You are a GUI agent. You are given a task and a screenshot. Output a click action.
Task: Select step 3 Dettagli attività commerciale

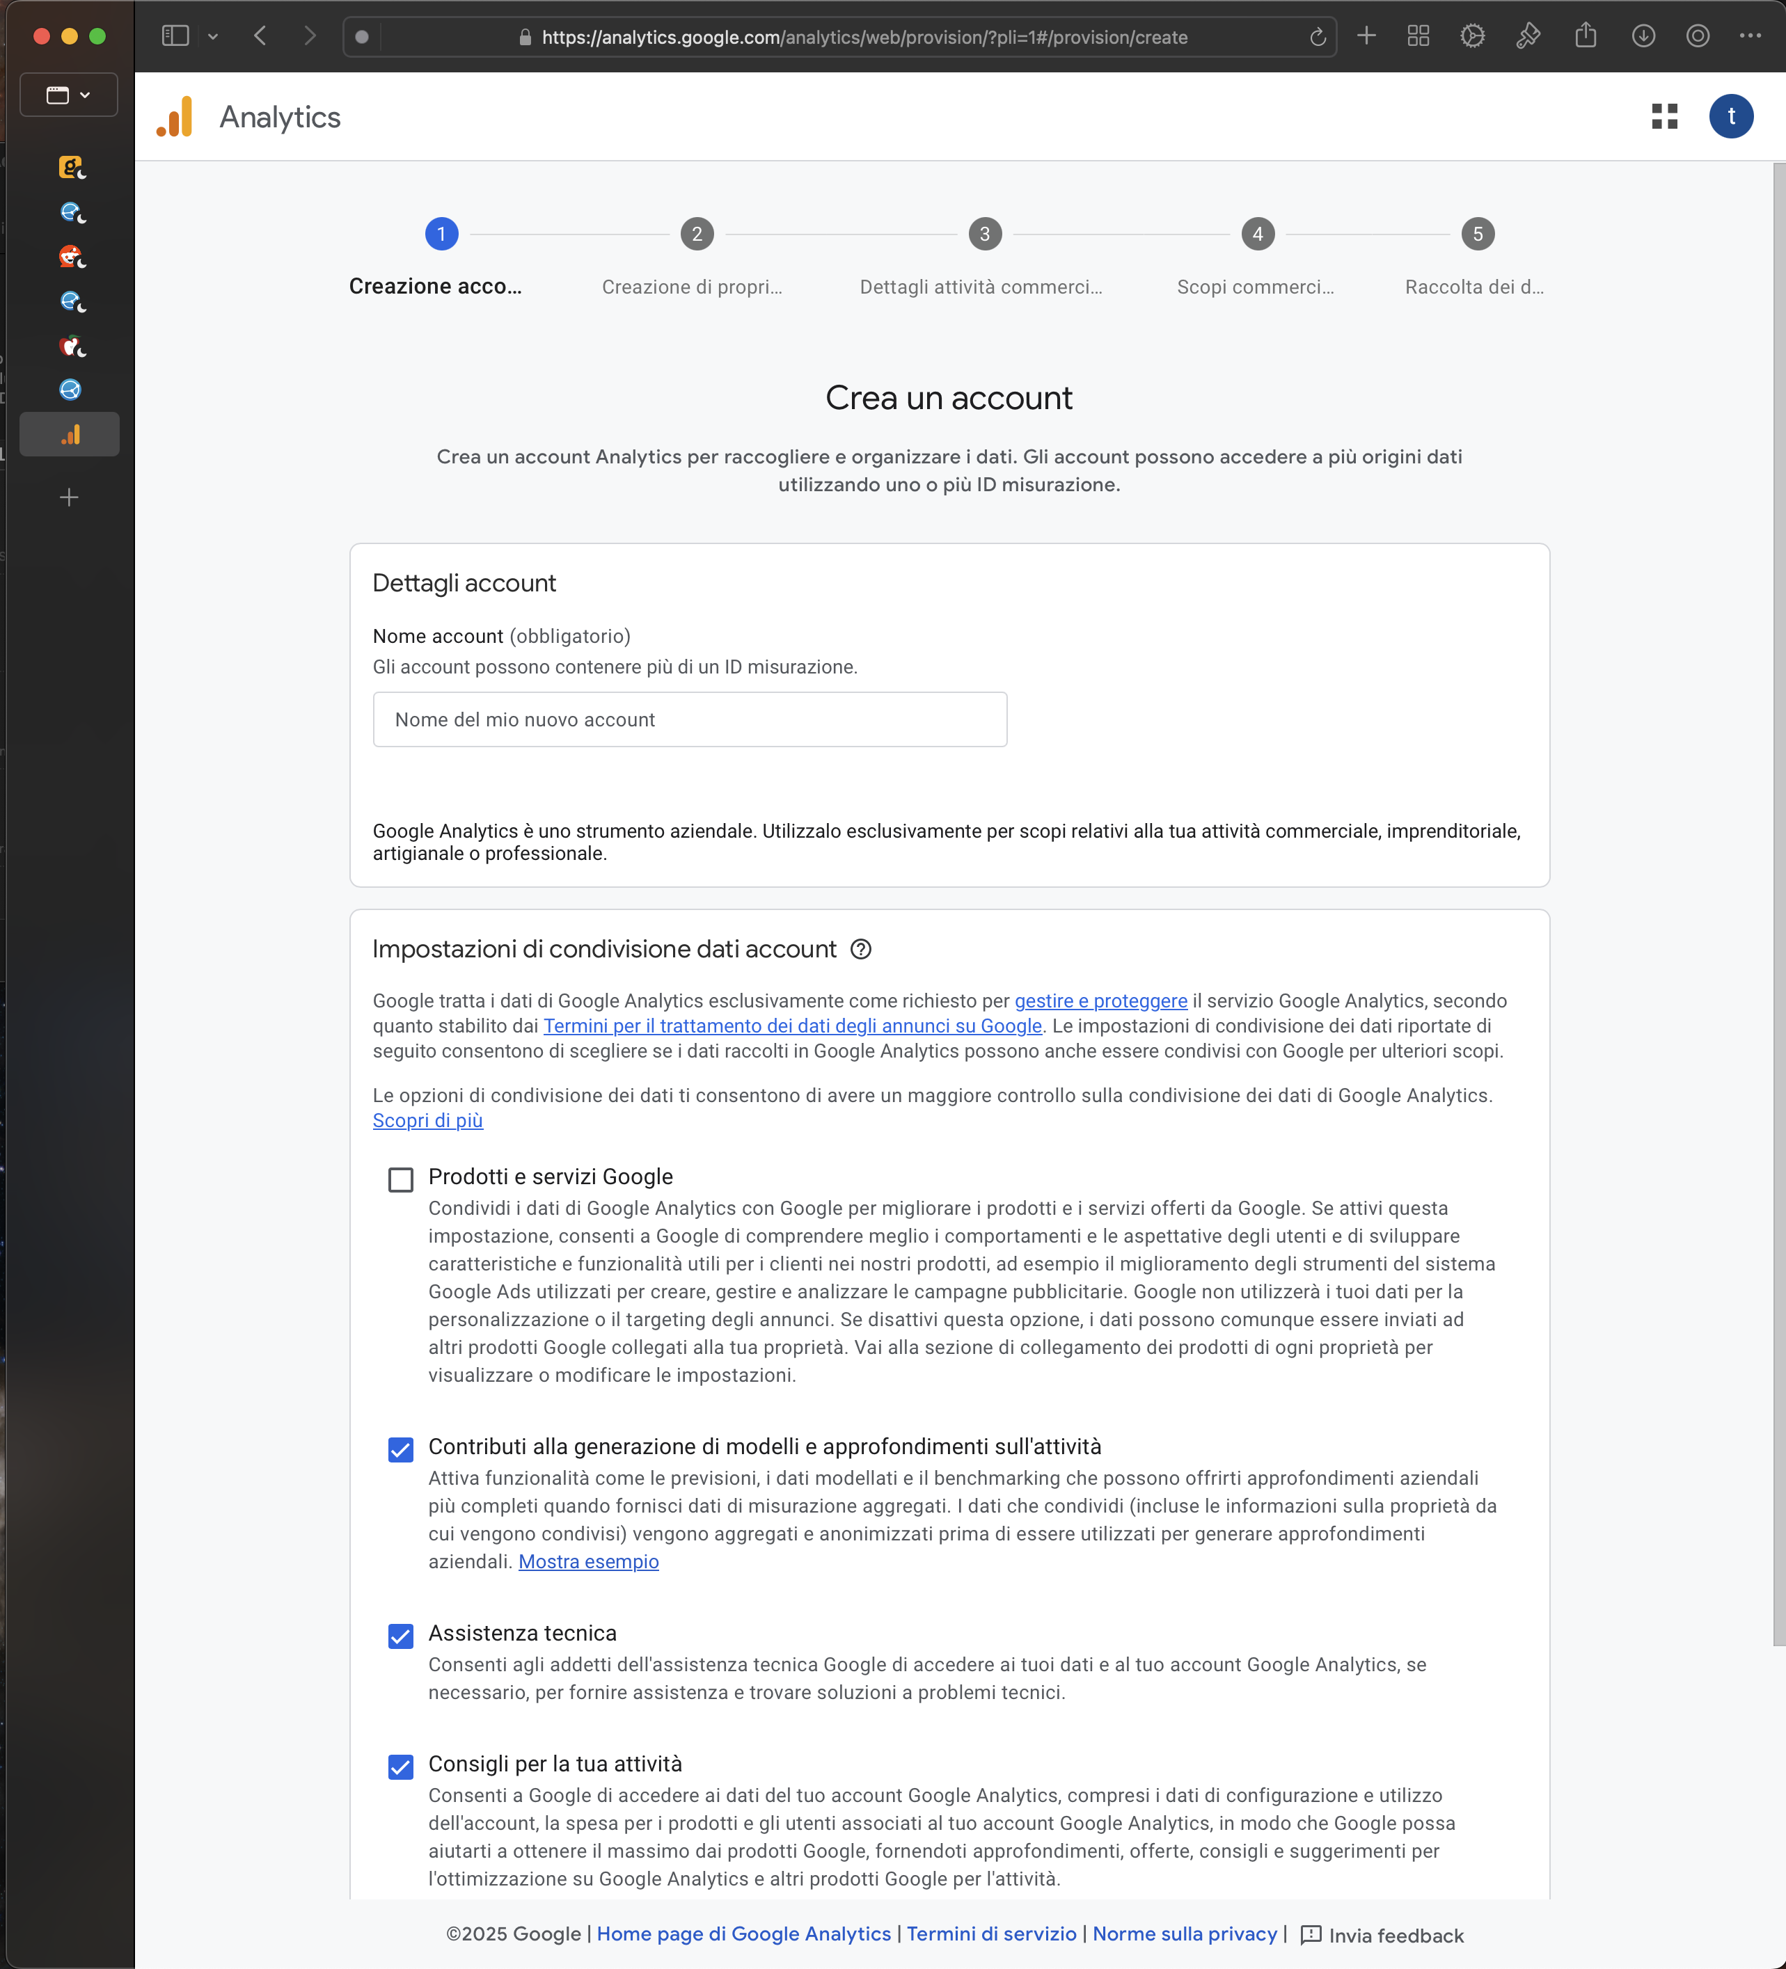coord(984,234)
